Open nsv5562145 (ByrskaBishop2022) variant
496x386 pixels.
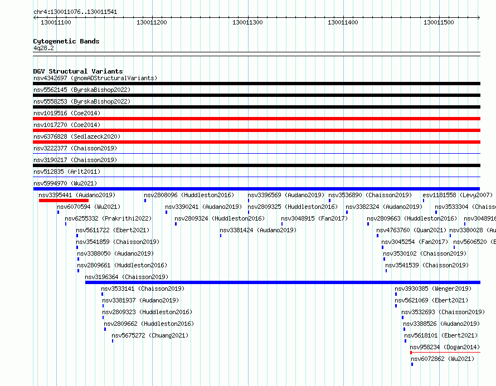coord(82,90)
